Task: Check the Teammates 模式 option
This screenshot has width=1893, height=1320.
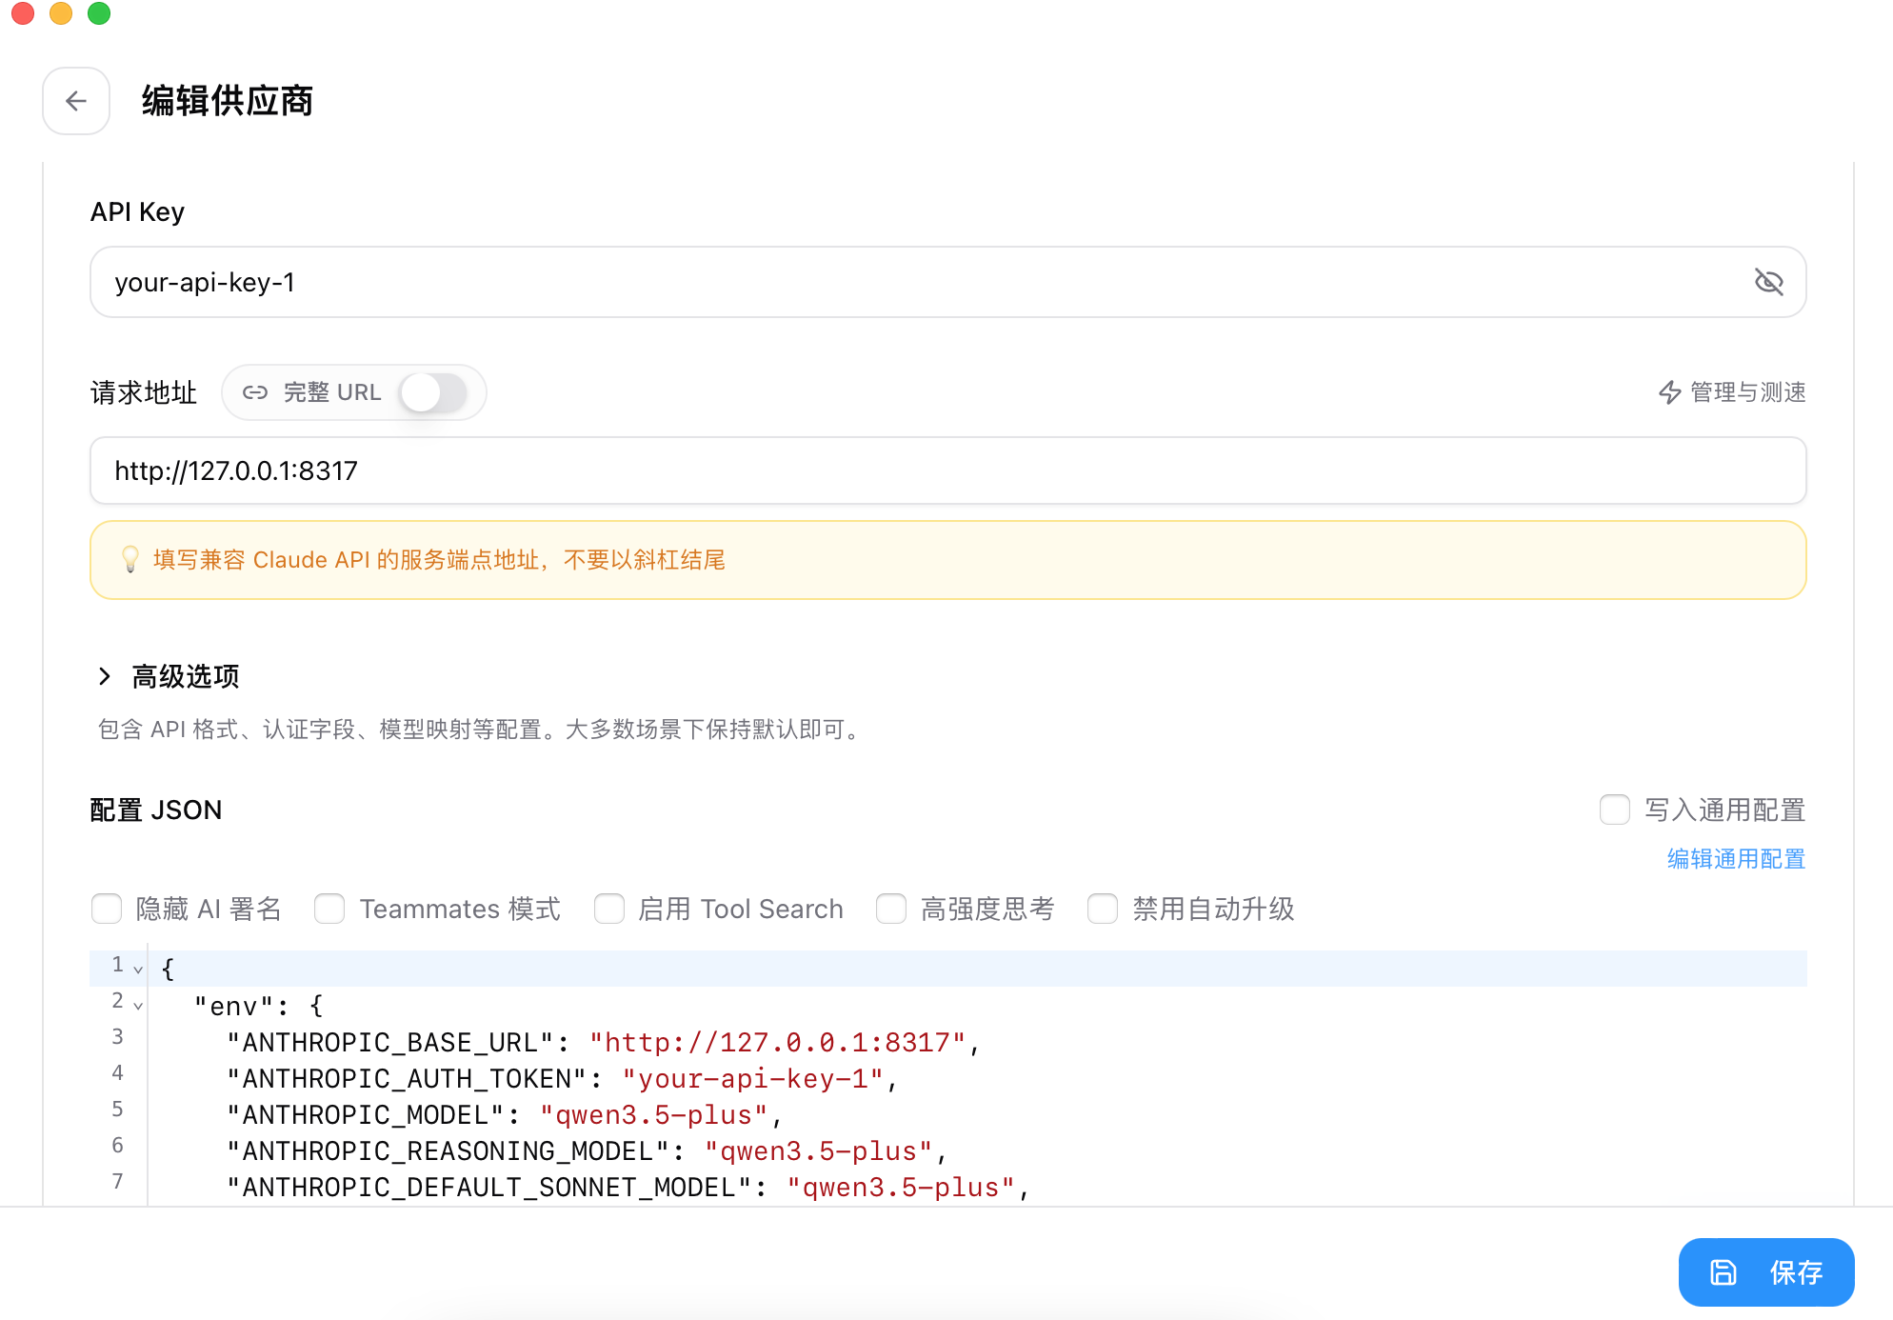Action: pos(329,910)
